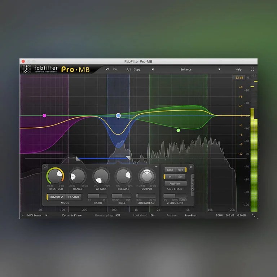Toggle the MID stereo link mode

click(x=183, y=200)
